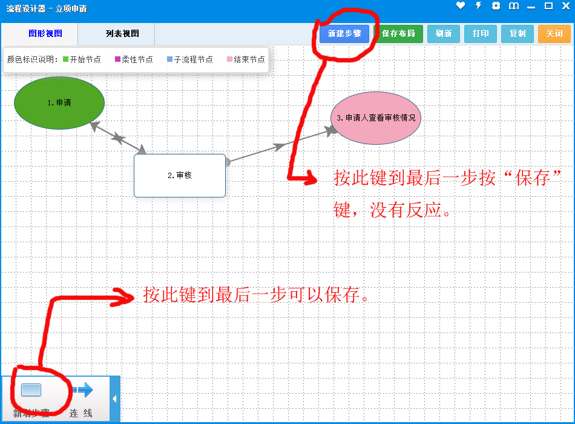Viewport: 575px width, 424px height.
Task: Click the 新建步骤 button
Action: [344, 34]
